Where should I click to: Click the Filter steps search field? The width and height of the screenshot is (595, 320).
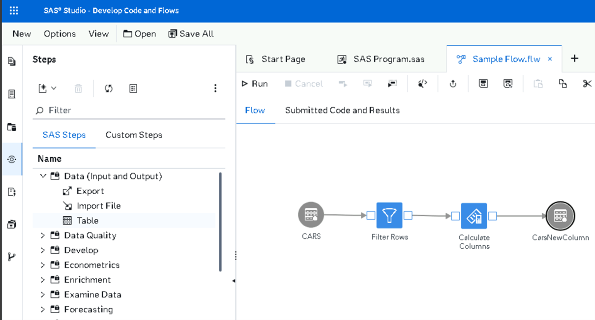pos(129,111)
